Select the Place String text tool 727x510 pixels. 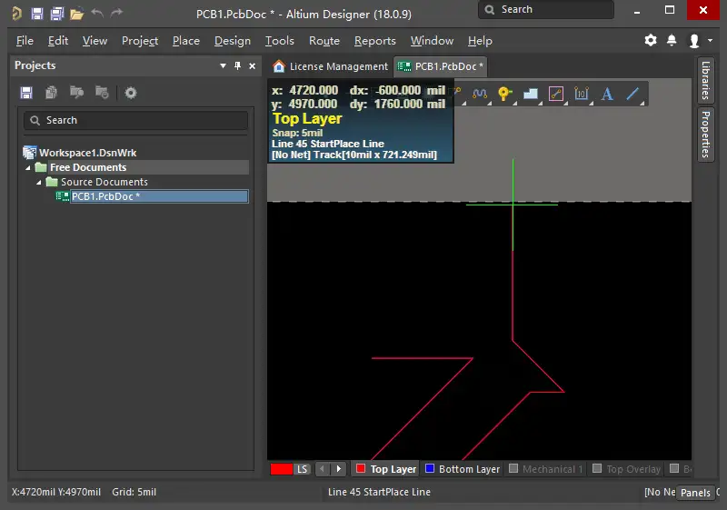[x=607, y=94]
